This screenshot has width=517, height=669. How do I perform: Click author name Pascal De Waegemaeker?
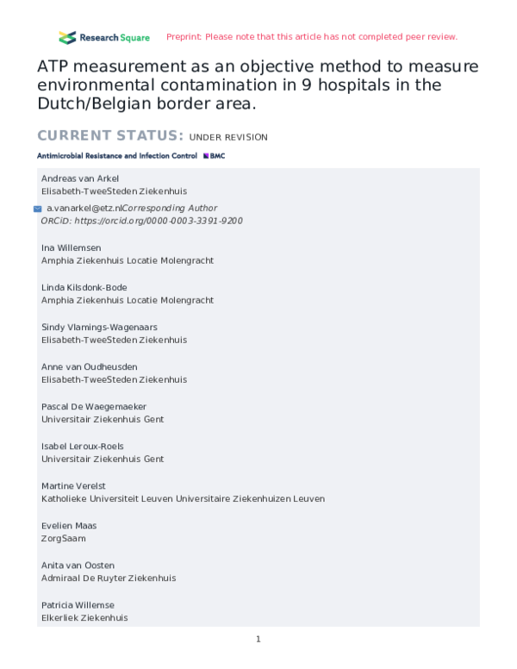(x=94, y=407)
